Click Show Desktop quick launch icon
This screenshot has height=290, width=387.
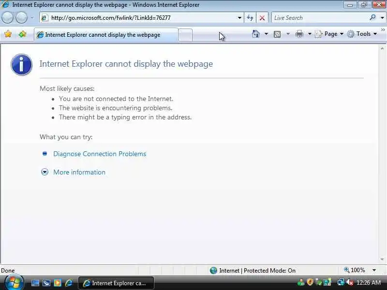(x=35, y=283)
